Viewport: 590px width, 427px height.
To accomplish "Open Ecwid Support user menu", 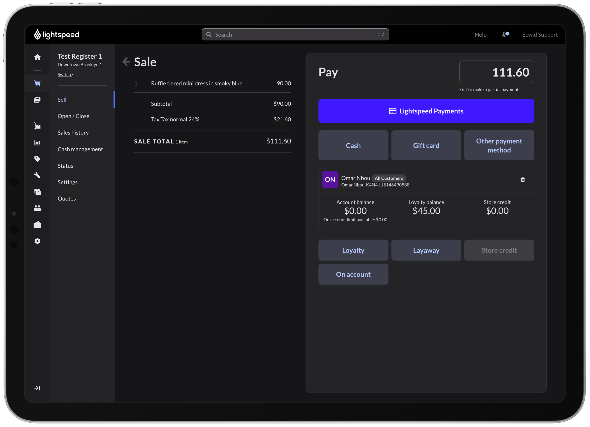I will (540, 34).
